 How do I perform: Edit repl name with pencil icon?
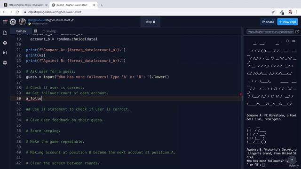[x=72, y=20]
